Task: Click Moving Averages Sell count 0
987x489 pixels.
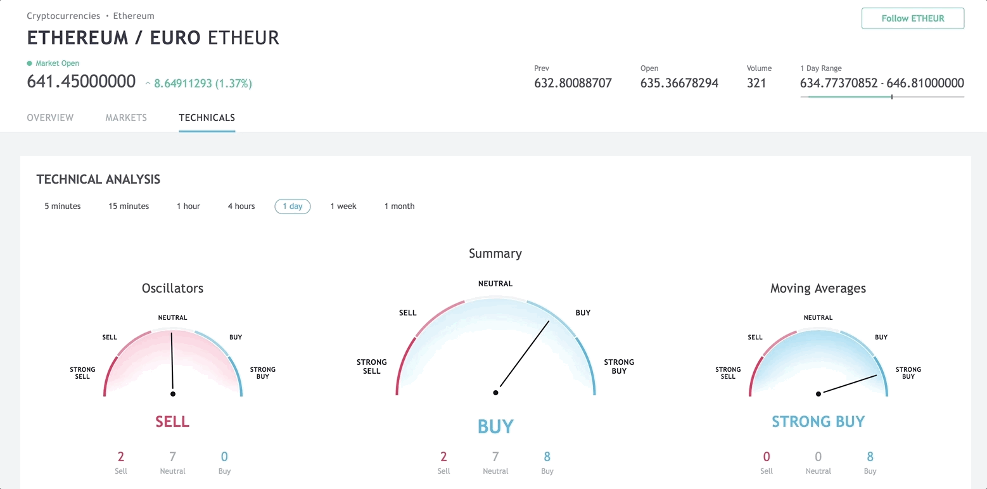Action: click(767, 456)
